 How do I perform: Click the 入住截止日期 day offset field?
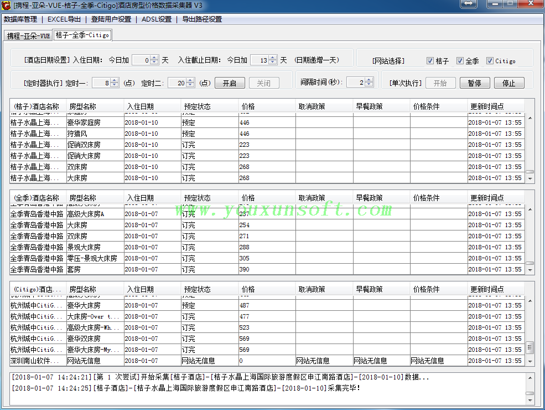tap(259, 60)
